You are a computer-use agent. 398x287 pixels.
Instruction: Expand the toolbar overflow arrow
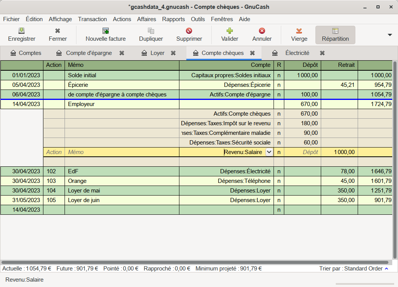click(390, 35)
